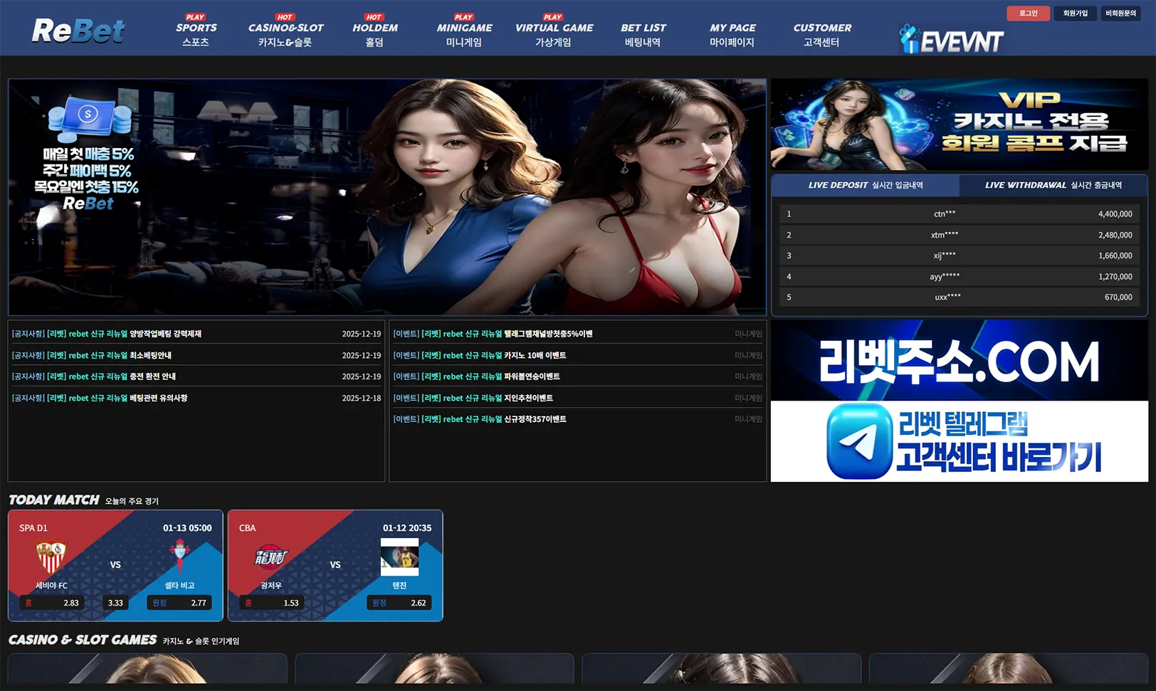Viewport: 1156px width, 691px height.
Task: Select away odds 2.62 for 텐진
Action: (x=400, y=603)
